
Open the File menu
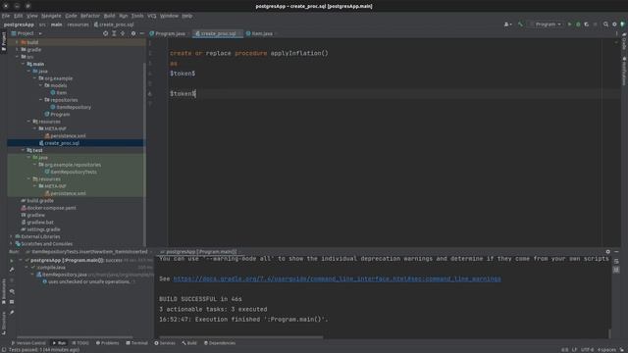coord(6,16)
